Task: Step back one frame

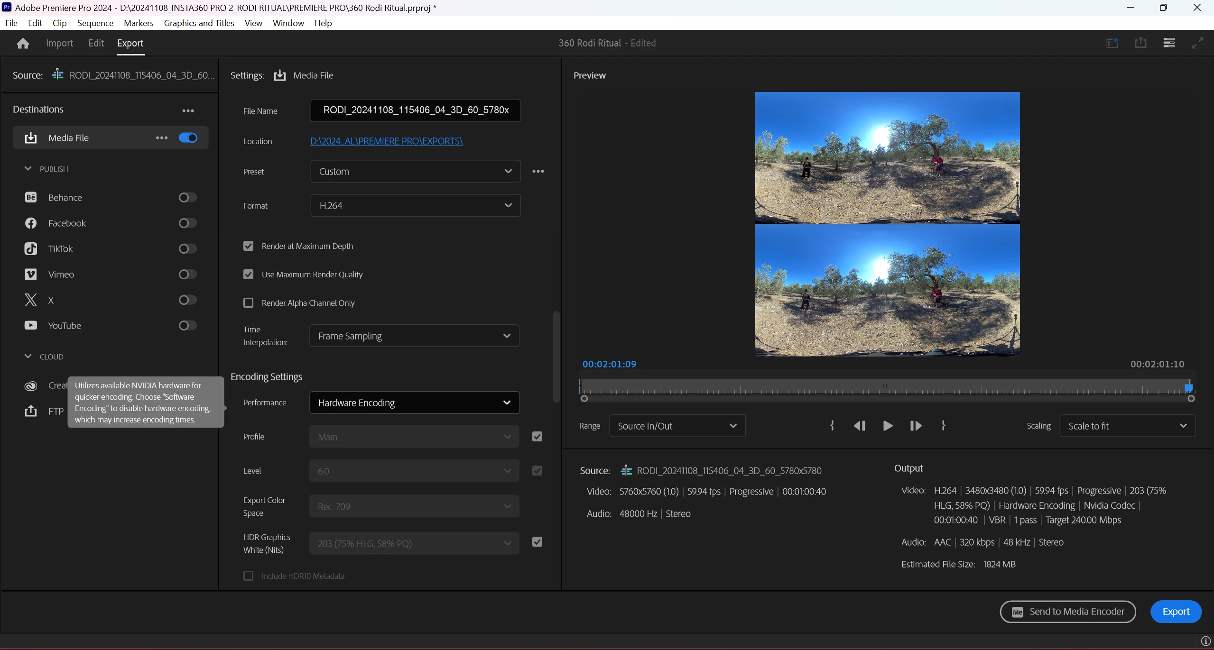Action: pos(859,426)
